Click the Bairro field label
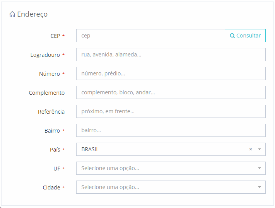 [x=52, y=131]
